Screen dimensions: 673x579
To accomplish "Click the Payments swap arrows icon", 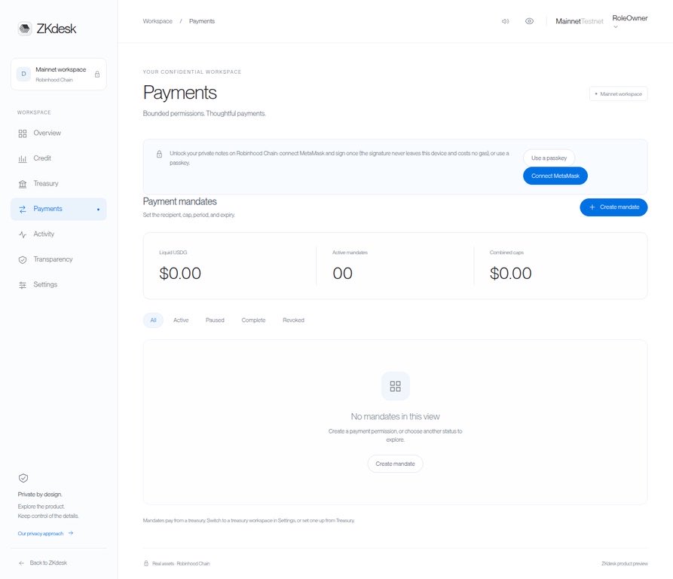I will click(x=23, y=210).
